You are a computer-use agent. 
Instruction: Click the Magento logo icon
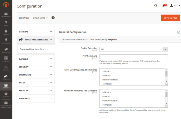[6, 5]
